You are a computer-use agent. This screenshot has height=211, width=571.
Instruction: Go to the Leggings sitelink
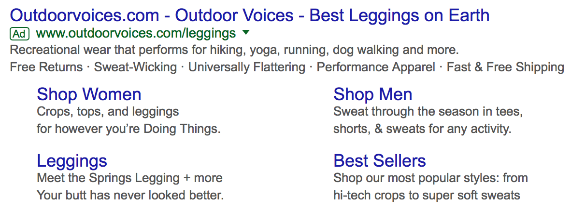pos(72,161)
